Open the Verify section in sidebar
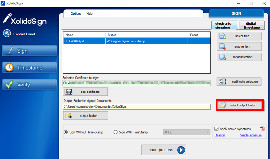Viewport: 270px width, 159px height. pyautogui.click(x=29, y=85)
